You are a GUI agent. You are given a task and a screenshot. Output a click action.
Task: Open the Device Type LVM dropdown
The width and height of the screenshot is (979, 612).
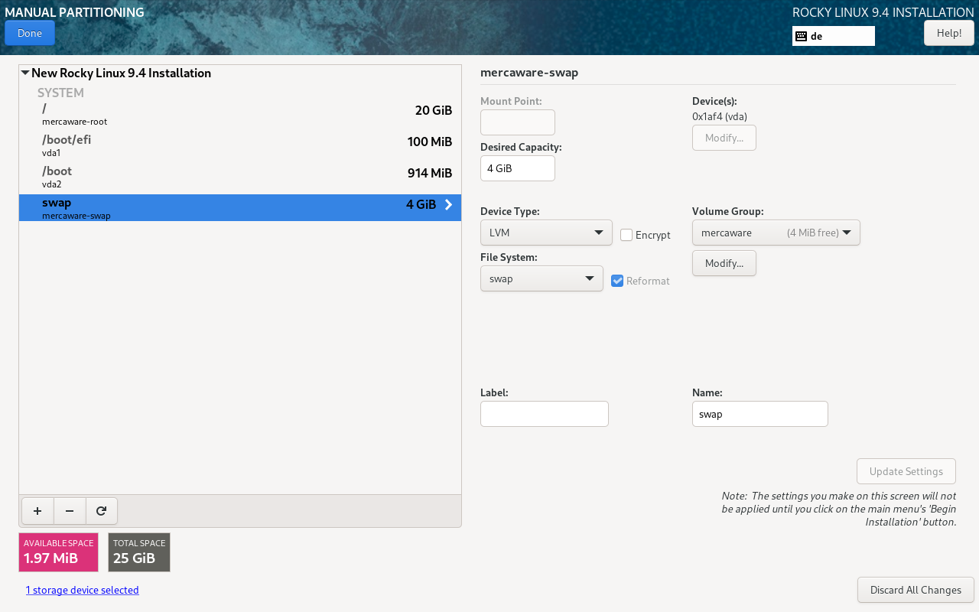coord(546,233)
